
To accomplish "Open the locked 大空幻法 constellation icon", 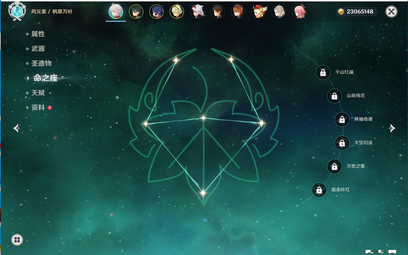I will click(342, 143).
